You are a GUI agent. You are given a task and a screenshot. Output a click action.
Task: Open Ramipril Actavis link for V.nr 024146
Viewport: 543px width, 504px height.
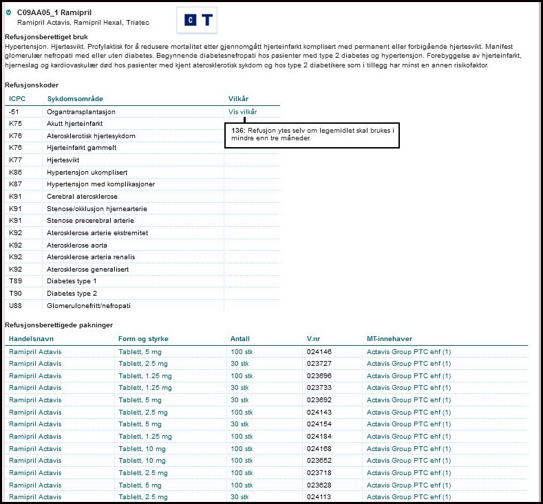[x=35, y=351]
